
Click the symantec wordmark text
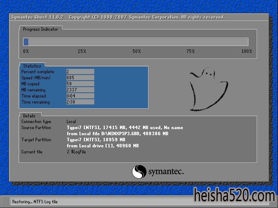(166, 172)
